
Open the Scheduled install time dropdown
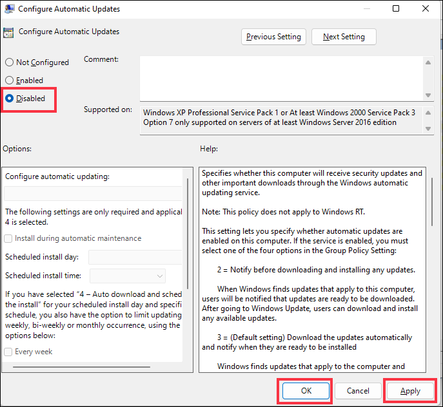tap(128, 276)
